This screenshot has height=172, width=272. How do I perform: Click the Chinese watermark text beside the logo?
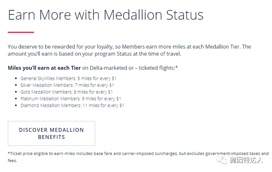246,160
